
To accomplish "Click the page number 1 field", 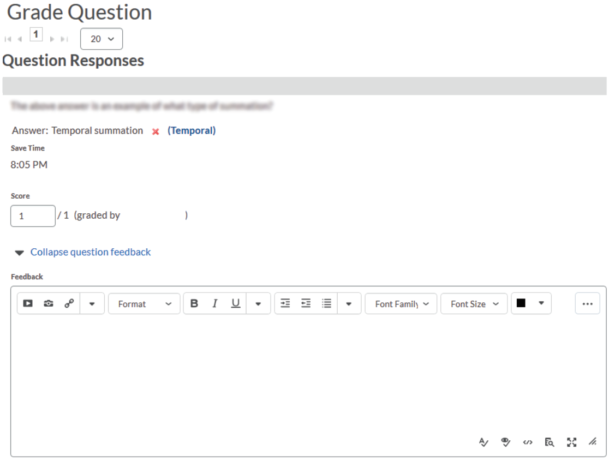I will coord(35,34).
